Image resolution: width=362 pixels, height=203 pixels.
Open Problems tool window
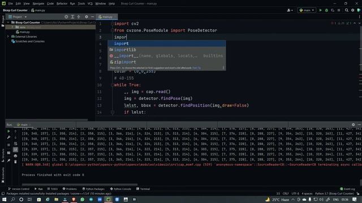pyautogui.click(x=70, y=189)
